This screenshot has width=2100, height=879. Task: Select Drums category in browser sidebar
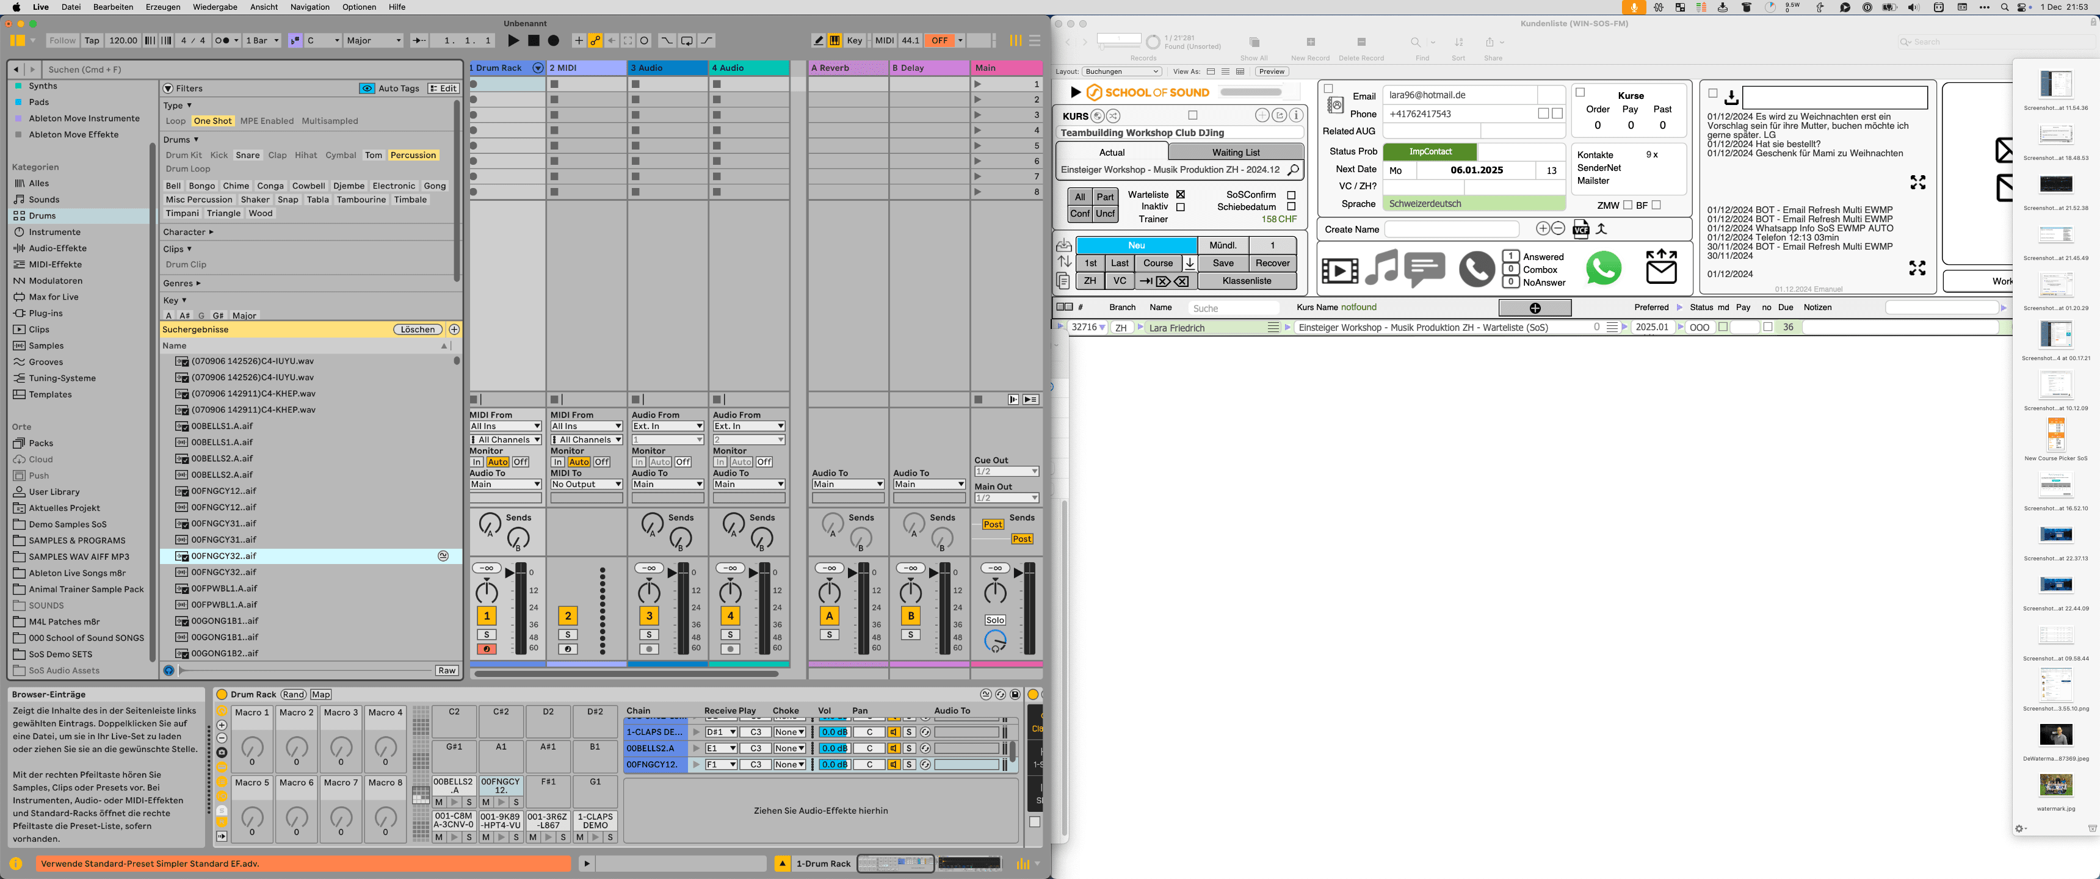[42, 215]
